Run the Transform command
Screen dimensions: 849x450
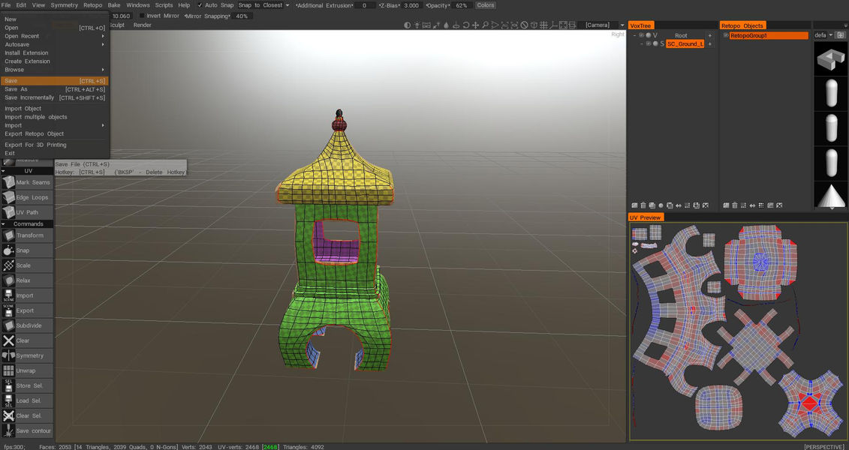[27, 235]
